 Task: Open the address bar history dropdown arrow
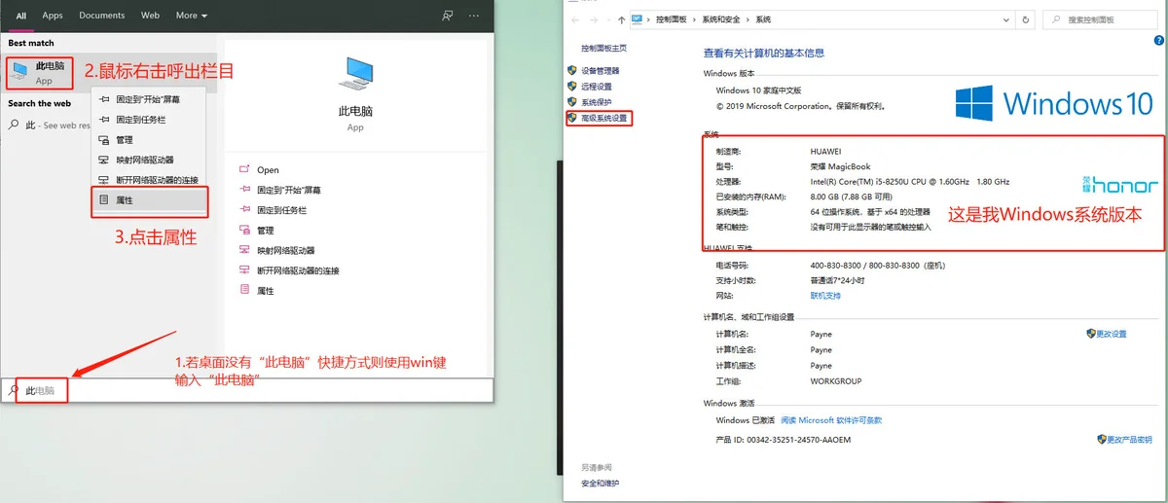pos(1004,19)
